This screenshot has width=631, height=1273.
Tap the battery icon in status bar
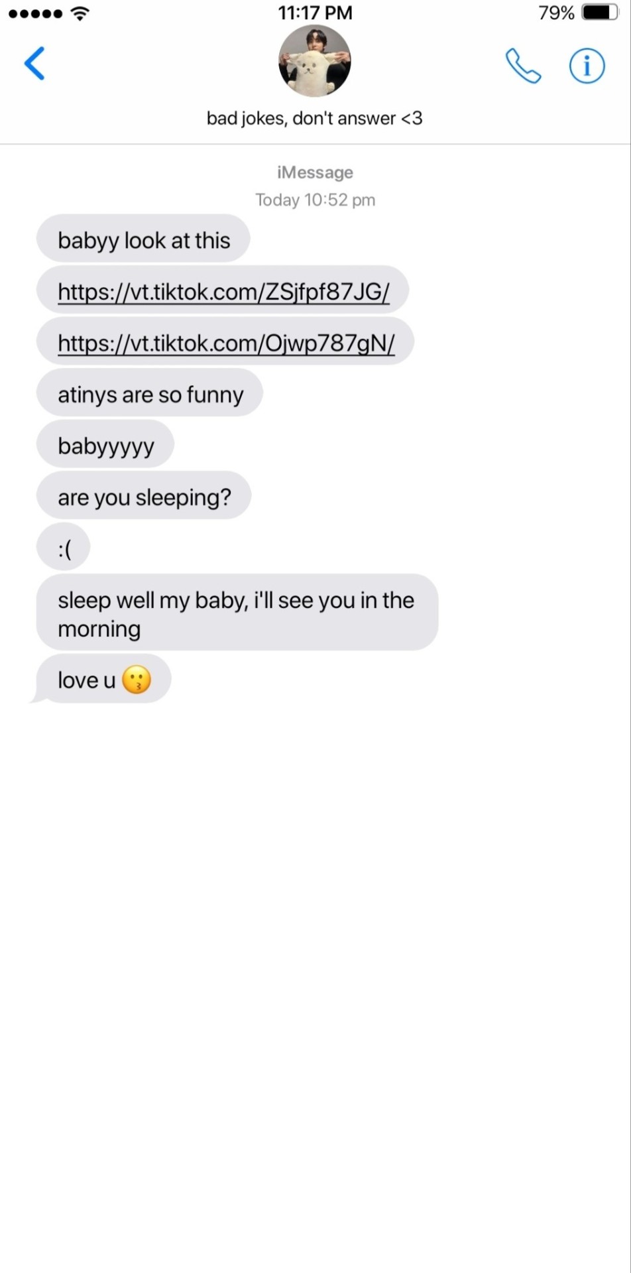(600, 12)
